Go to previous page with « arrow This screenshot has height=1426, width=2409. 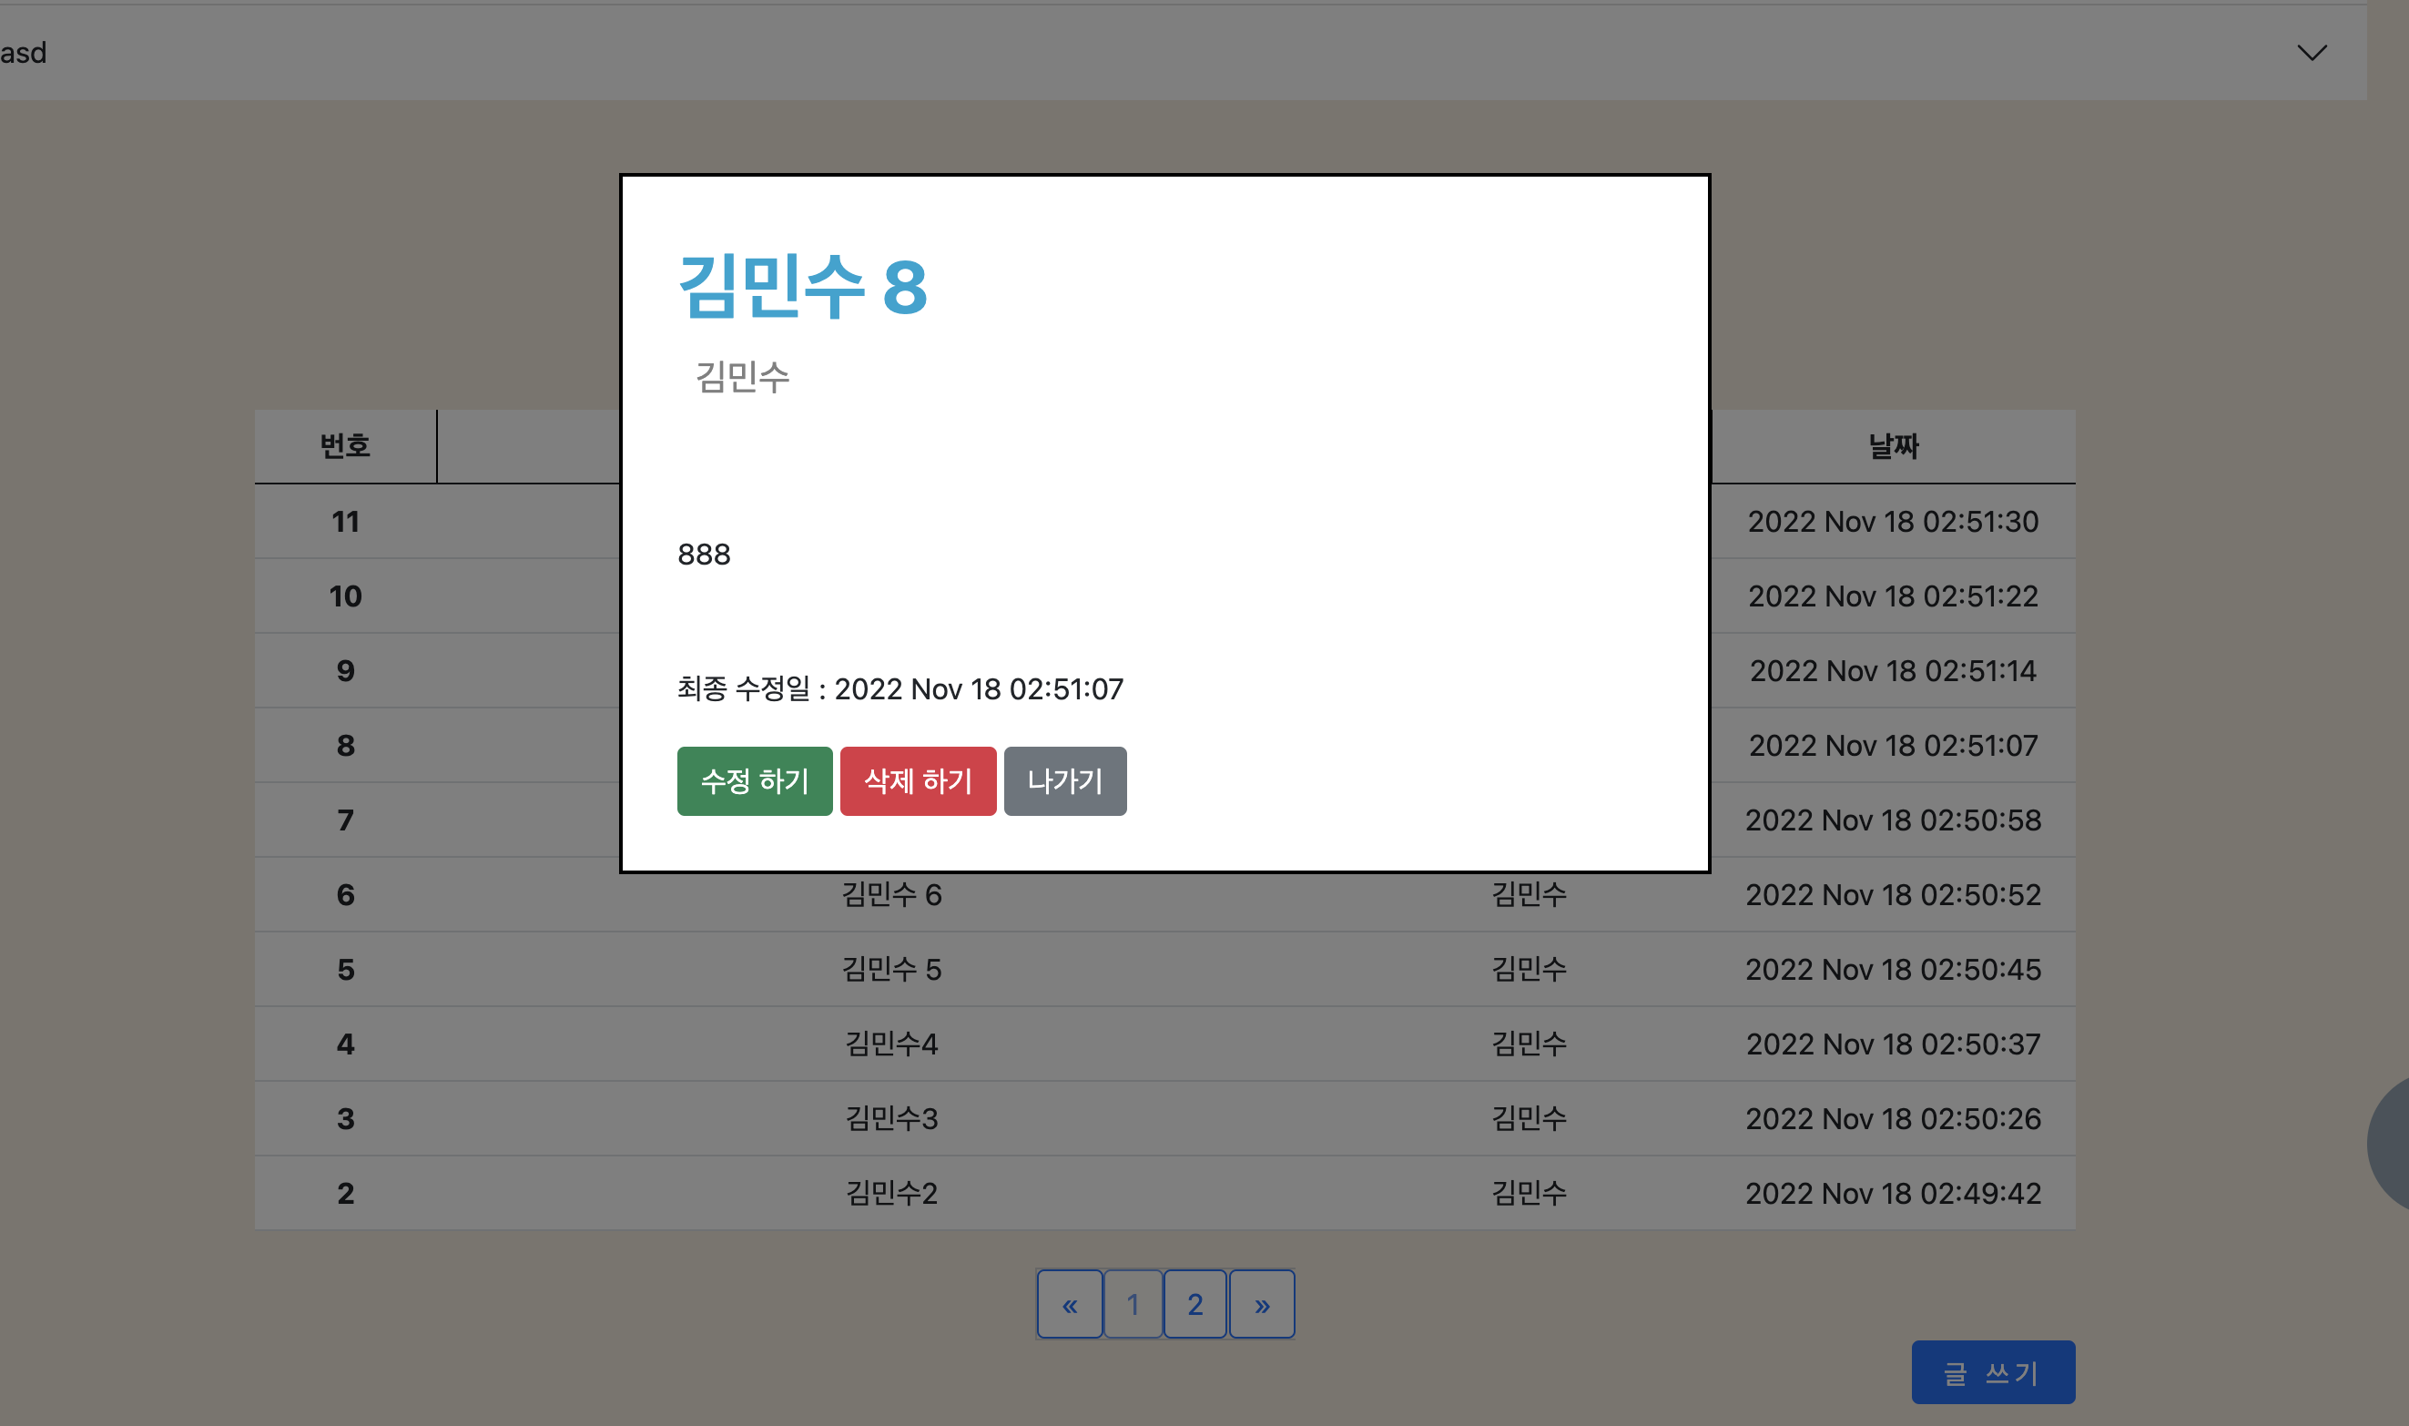pyautogui.click(x=1069, y=1304)
